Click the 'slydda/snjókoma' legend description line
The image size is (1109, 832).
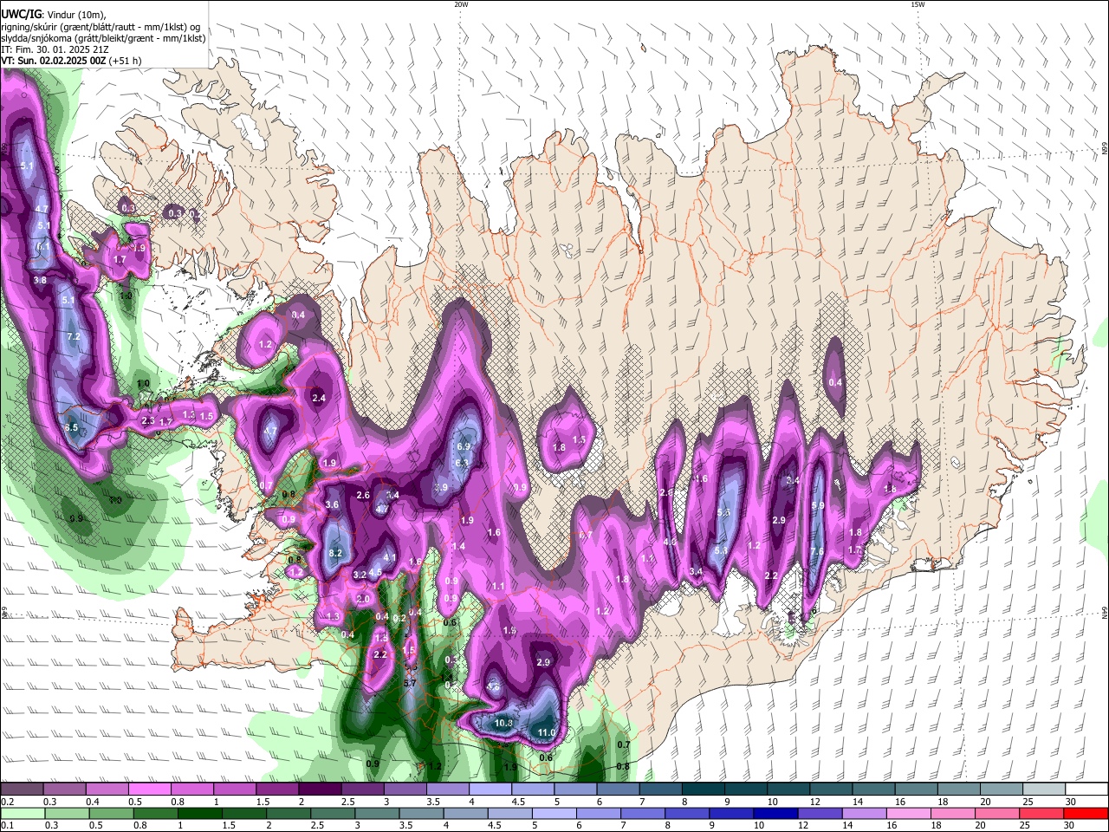(103, 38)
